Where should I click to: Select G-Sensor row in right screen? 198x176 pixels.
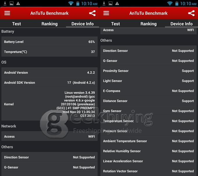(x=148, y=61)
